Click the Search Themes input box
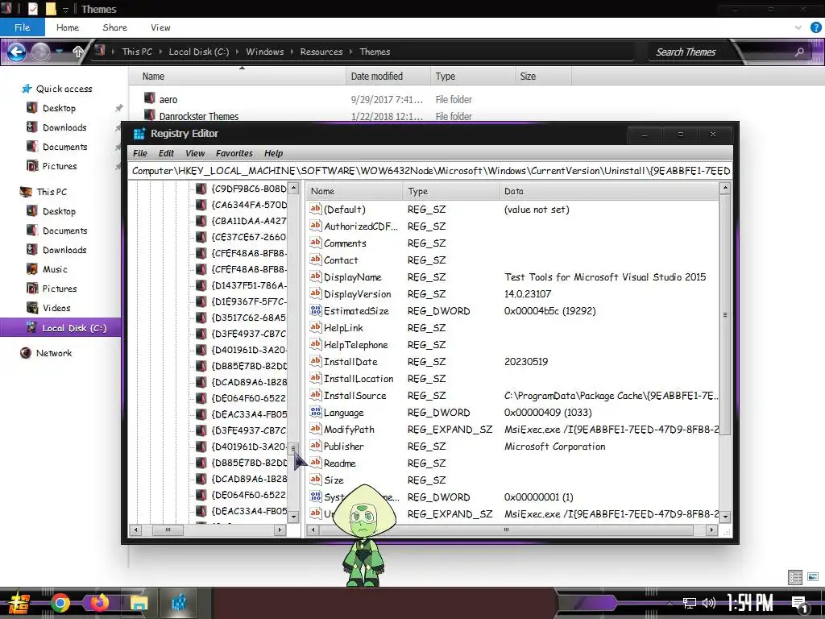825x619 pixels. [x=721, y=52]
